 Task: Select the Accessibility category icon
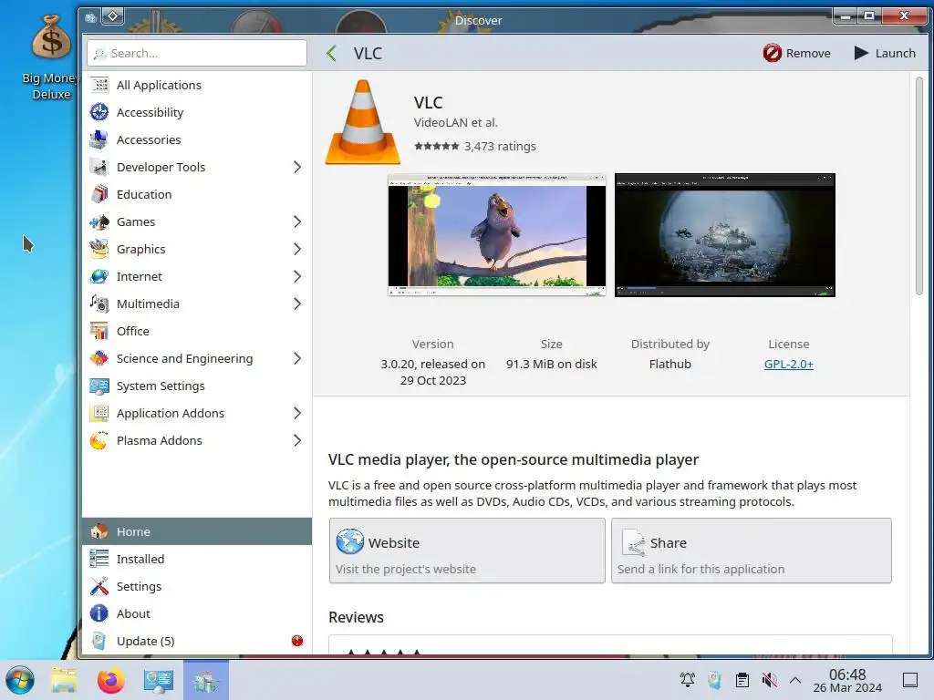coord(99,112)
